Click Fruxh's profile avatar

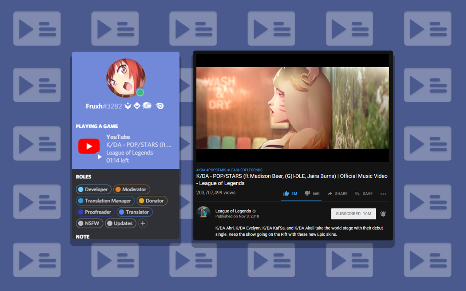pyautogui.click(x=126, y=78)
